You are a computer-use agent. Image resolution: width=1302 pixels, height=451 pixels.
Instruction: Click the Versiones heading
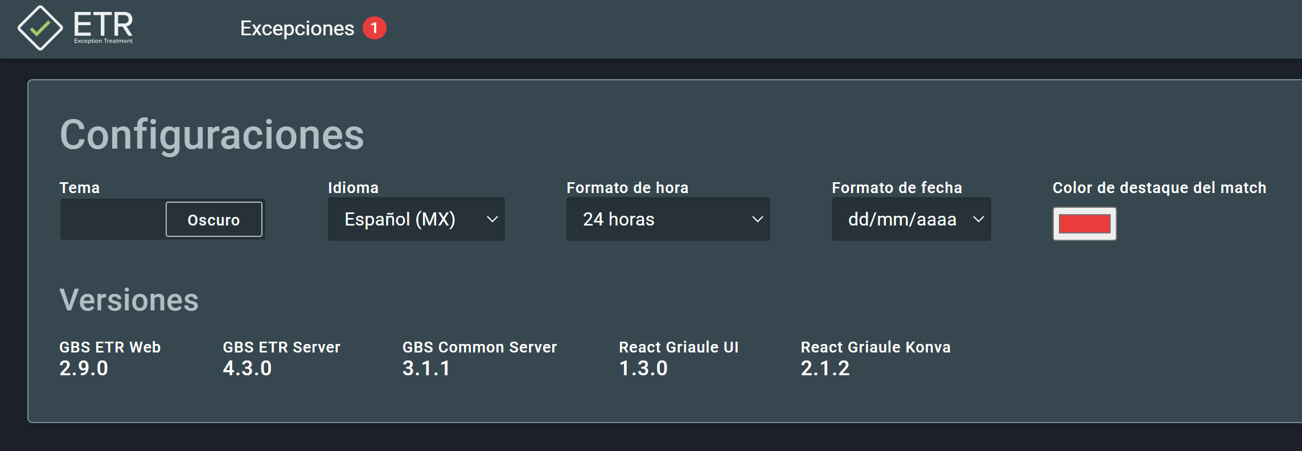[129, 300]
